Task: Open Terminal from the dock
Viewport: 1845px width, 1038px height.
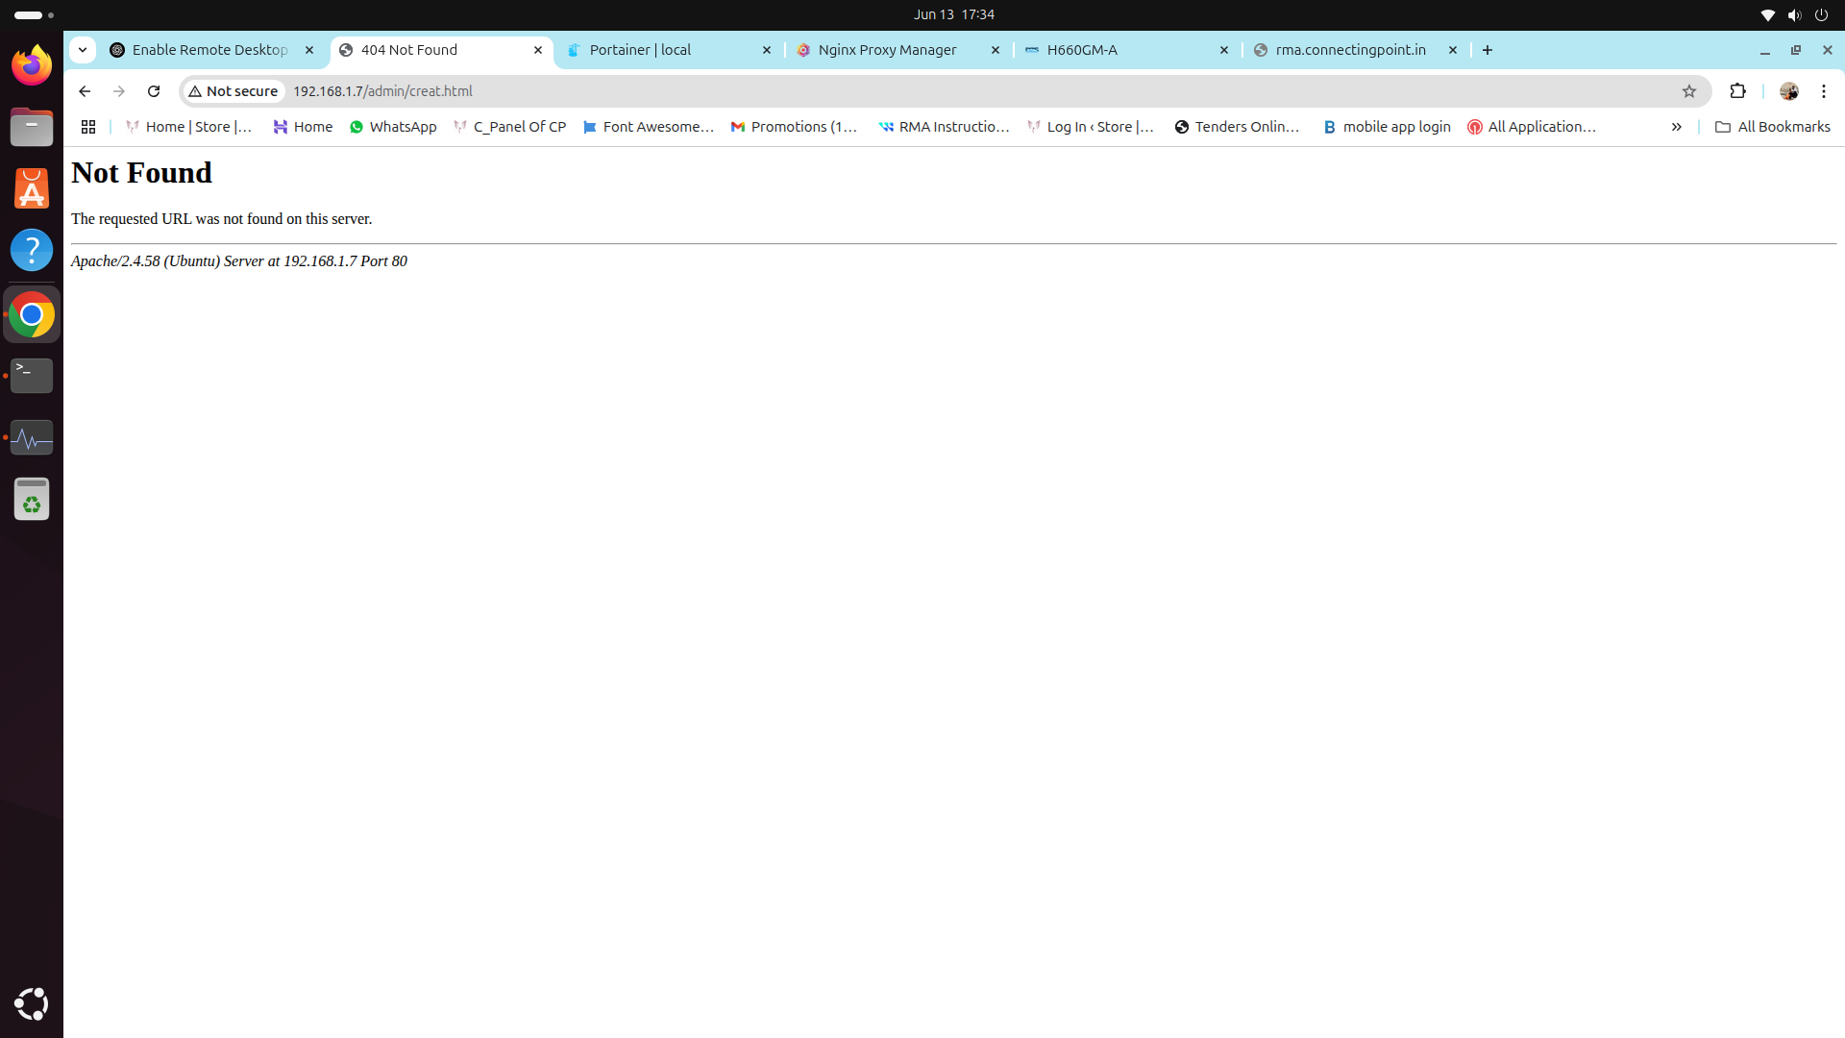Action: [32, 375]
